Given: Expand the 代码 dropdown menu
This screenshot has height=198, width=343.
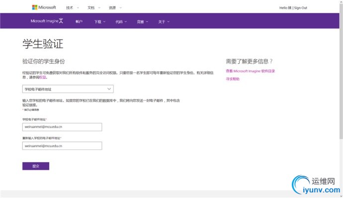Looking at the screenshot, I should [121, 22].
